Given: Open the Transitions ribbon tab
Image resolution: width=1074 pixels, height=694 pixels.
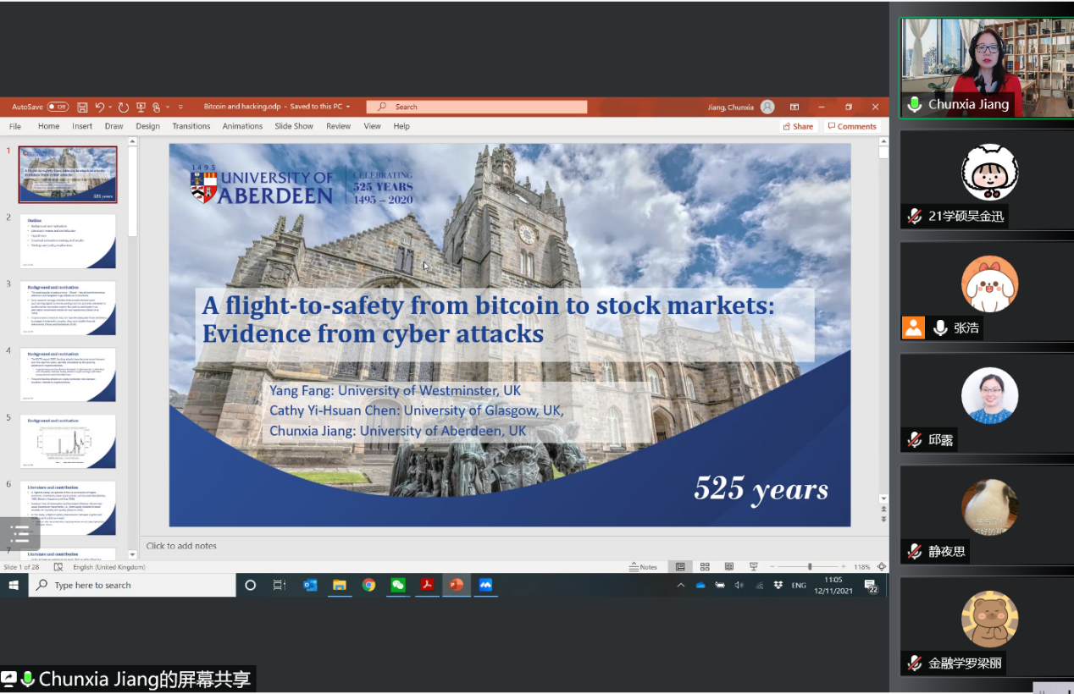Looking at the screenshot, I should pyautogui.click(x=191, y=126).
